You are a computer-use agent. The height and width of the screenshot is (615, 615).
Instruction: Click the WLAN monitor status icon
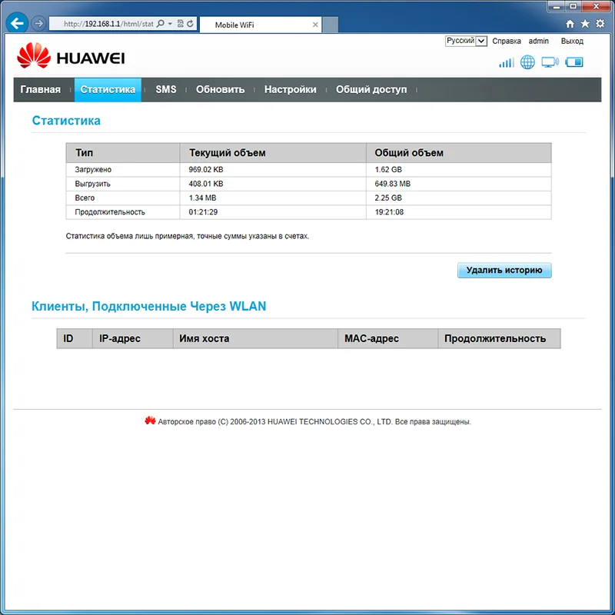[x=550, y=62]
